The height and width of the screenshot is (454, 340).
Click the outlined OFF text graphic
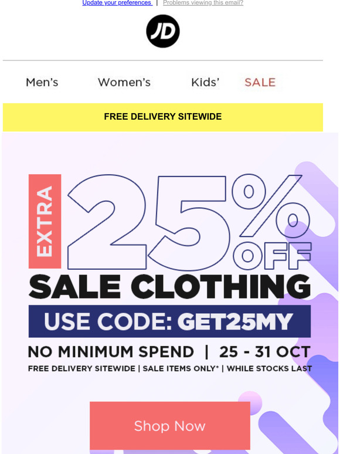click(x=272, y=256)
